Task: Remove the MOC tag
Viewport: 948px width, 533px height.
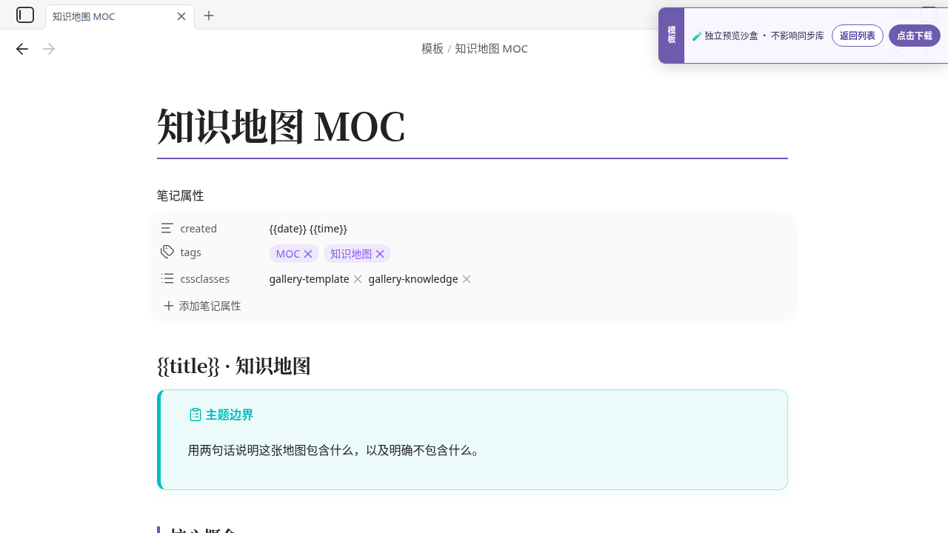Action: point(308,254)
